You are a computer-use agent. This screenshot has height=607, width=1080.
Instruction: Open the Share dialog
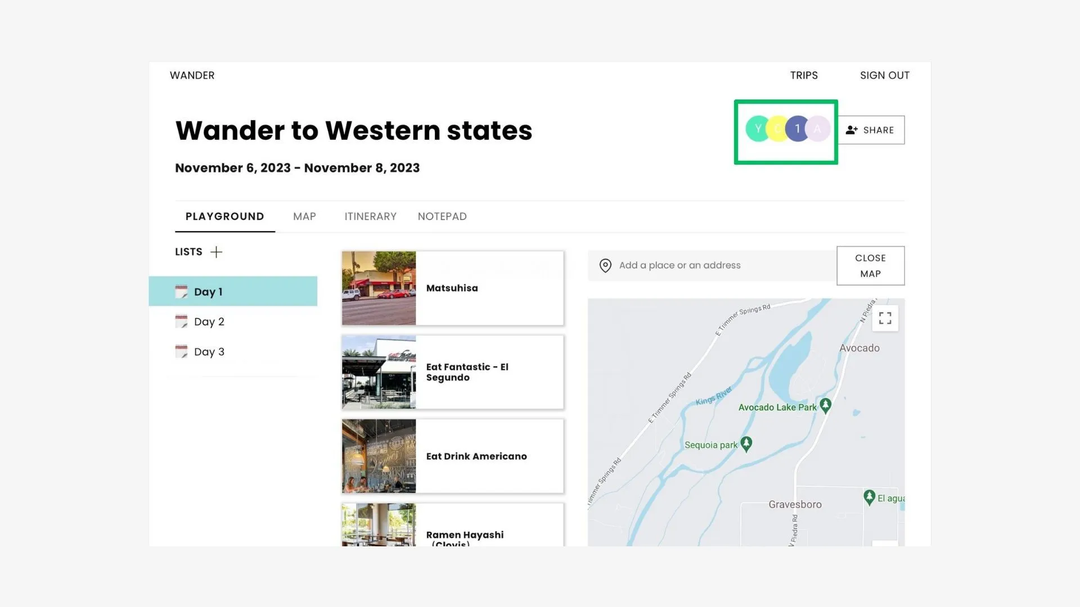871,130
